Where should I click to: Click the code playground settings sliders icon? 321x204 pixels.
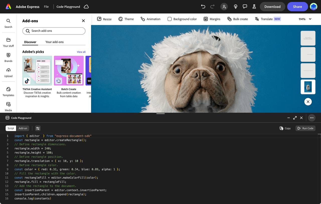click(38, 128)
